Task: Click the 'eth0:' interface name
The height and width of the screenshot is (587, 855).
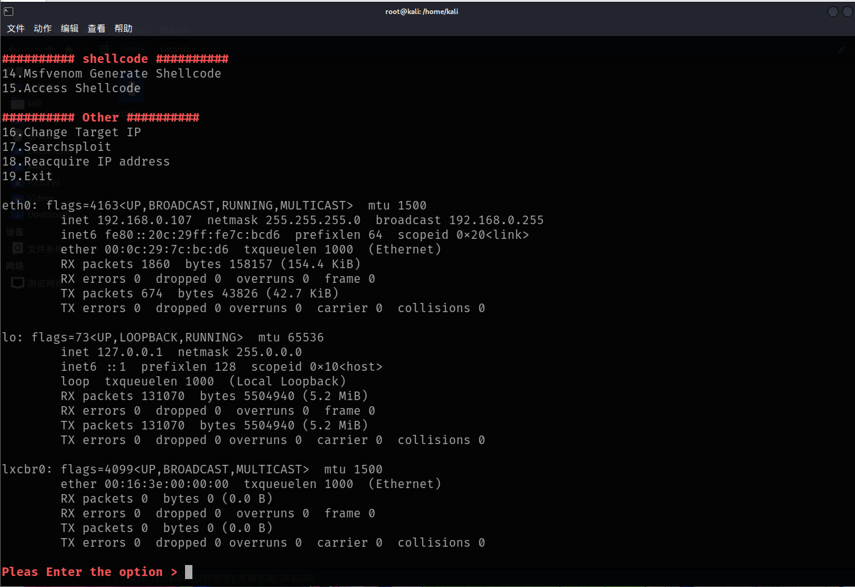Action: point(20,205)
